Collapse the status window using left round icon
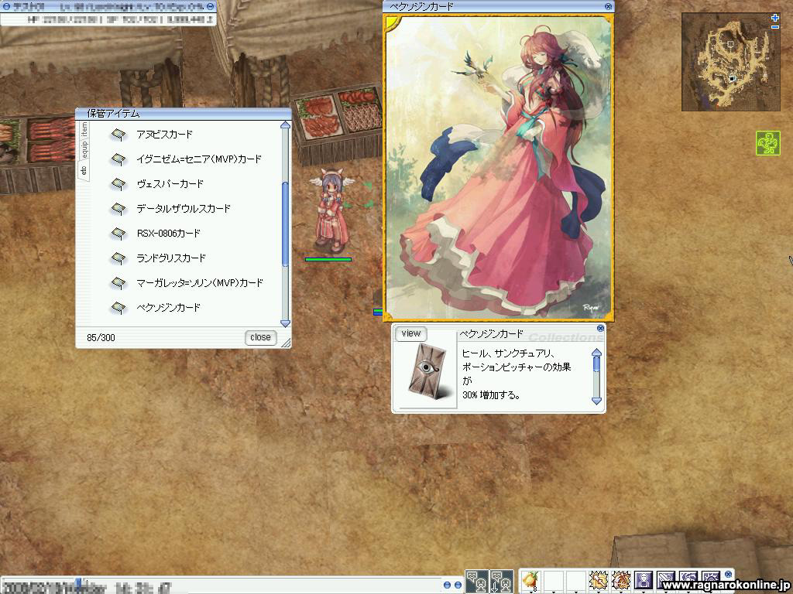 pyautogui.click(x=6, y=6)
